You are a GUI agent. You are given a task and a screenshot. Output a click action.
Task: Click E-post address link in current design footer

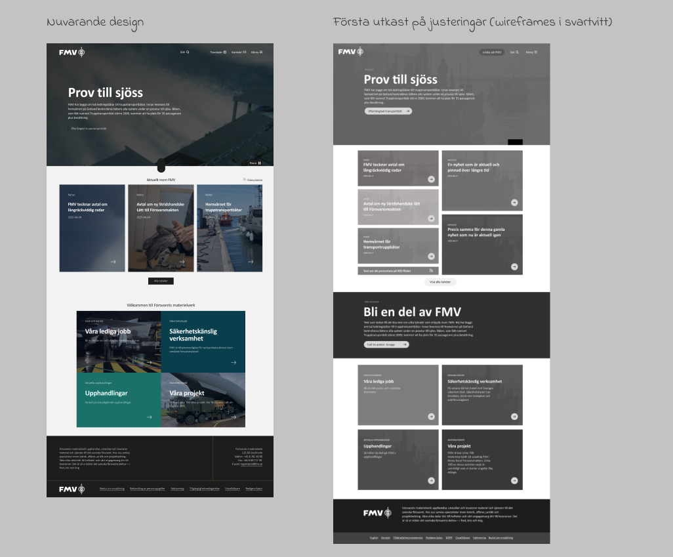point(251,464)
